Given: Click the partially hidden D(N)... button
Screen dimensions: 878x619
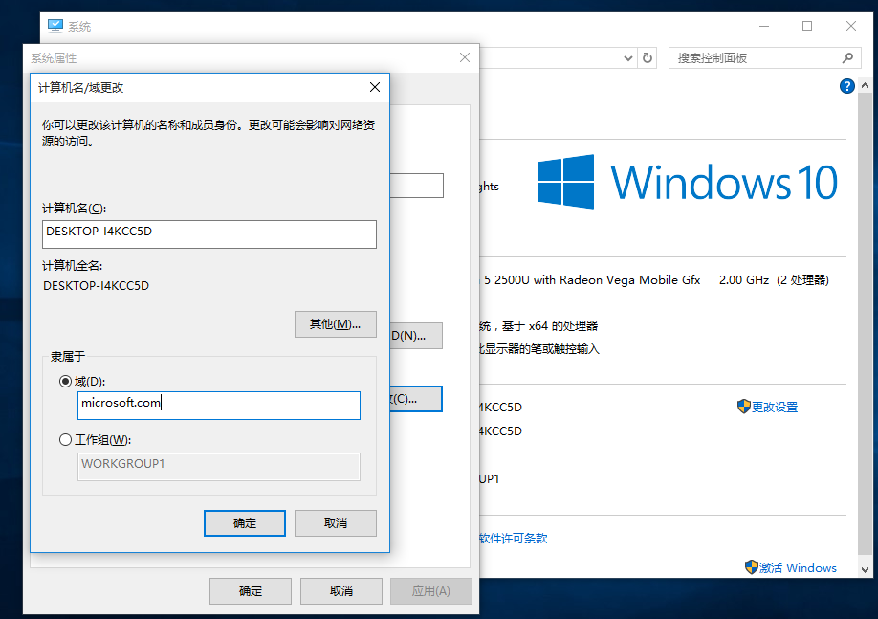Looking at the screenshot, I should [416, 336].
